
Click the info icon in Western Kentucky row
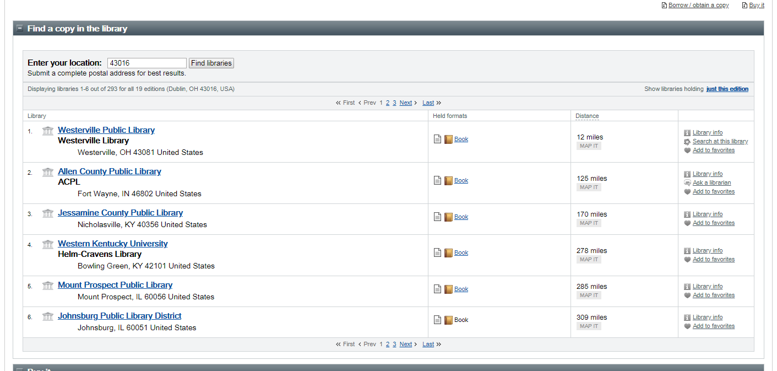click(687, 251)
